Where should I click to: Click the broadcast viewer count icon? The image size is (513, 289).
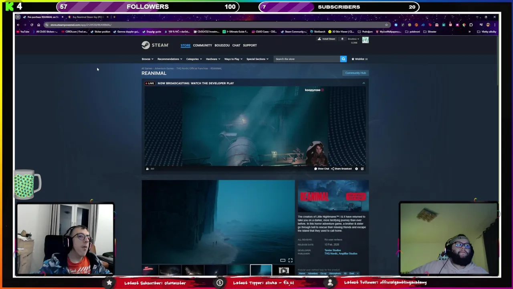[147, 169]
